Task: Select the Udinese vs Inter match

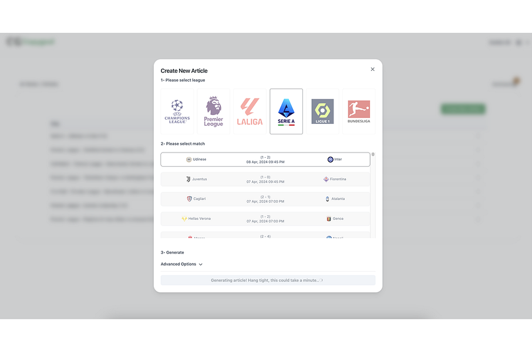Action: (x=265, y=160)
